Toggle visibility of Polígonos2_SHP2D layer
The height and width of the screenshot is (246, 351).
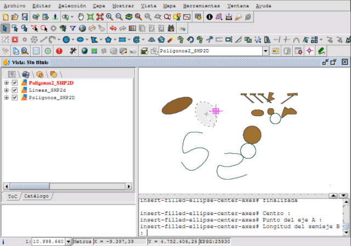[15, 83]
